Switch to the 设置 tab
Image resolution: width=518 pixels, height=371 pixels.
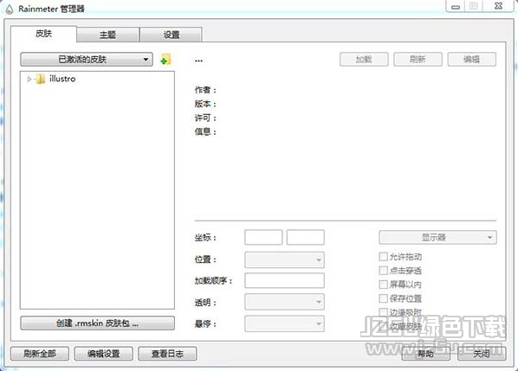tap(172, 35)
